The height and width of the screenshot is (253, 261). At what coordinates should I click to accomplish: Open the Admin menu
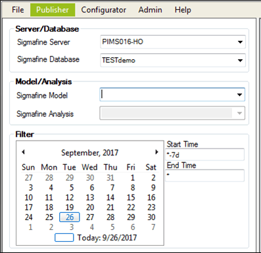(151, 10)
